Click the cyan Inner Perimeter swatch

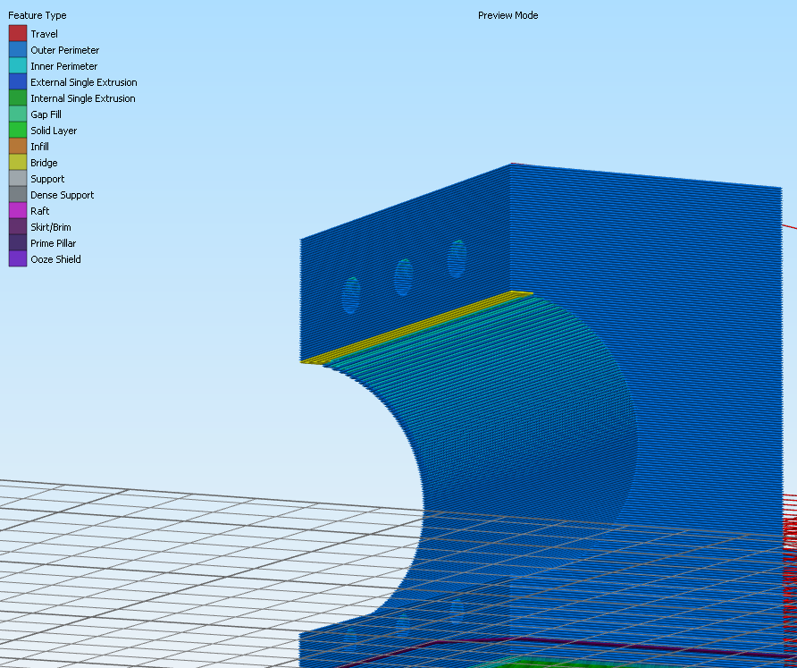point(18,65)
